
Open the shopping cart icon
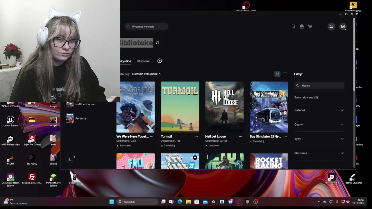310,27
